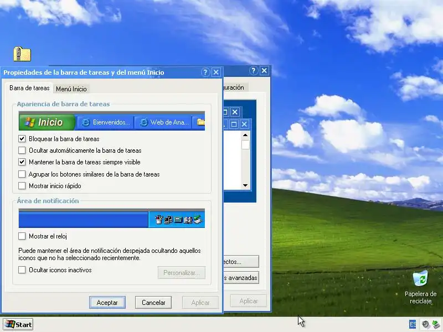Click the Área de notificación heading
This screenshot has height=332, width=443.
[x=48, y=201]
